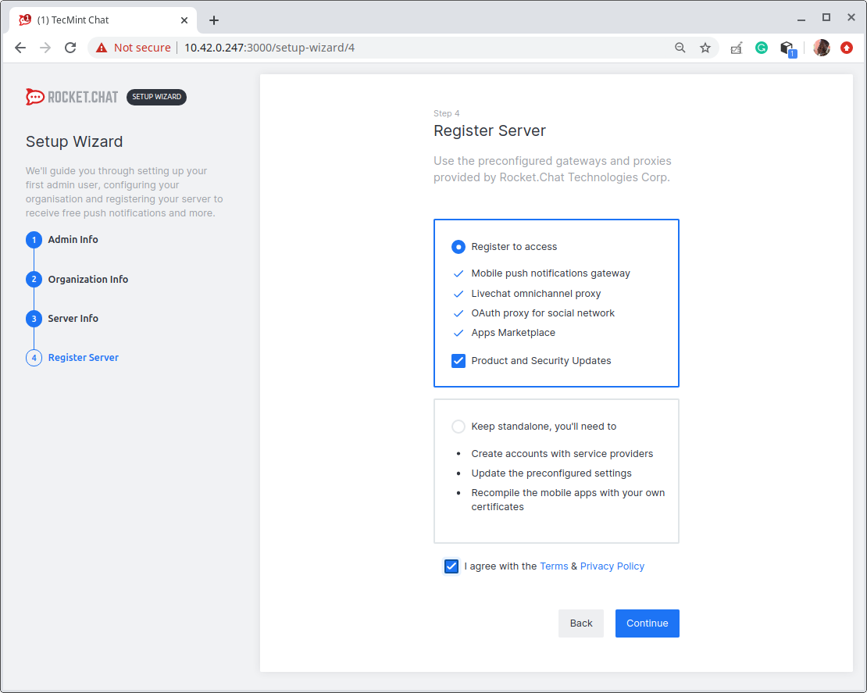Open the browser profile avatar
Screen dimensions: 867x693
pos(822,48)
